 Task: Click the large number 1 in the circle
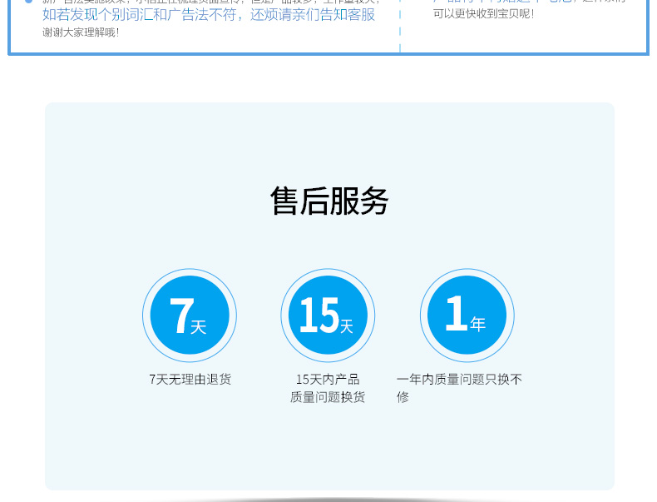pos(456,315)
